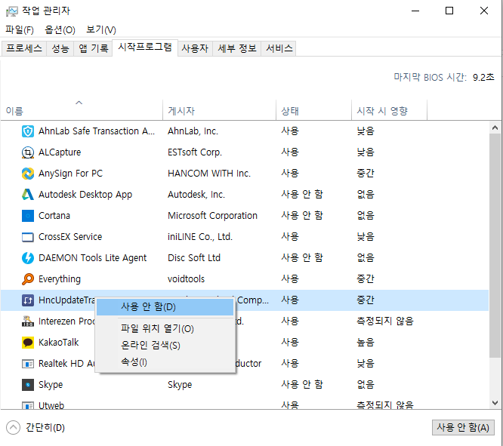Click the Interezen startup entry icon
Image resolution: width=503 pixels, height=446 pixels.
[28, 321]
